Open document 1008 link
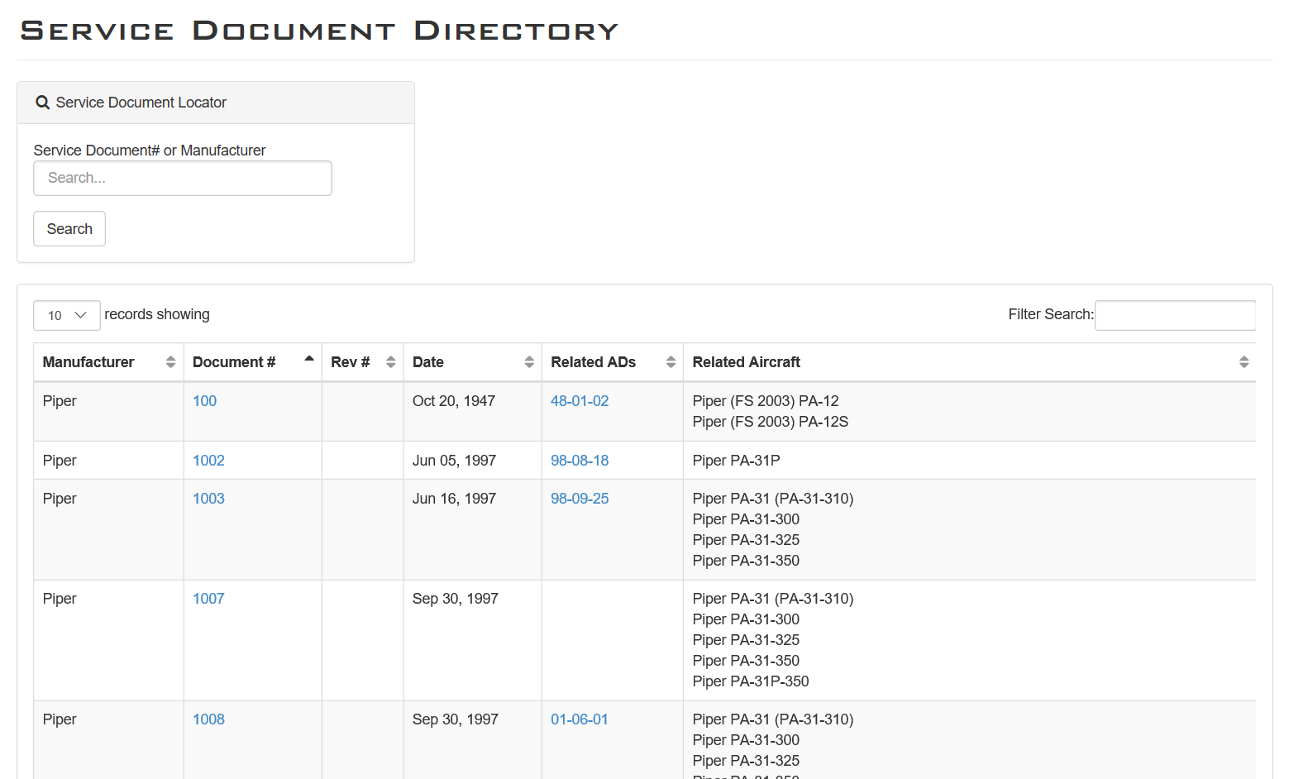This screenshot has height=779, width=1289. pos(208,719)
